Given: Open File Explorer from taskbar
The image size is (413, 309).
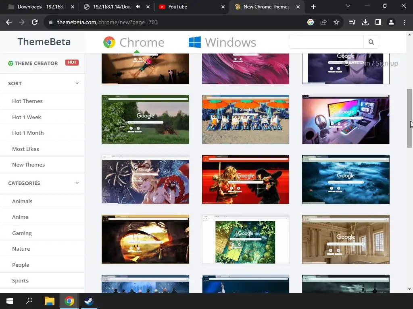Looking at the screenshot, I should pos(49,301).
